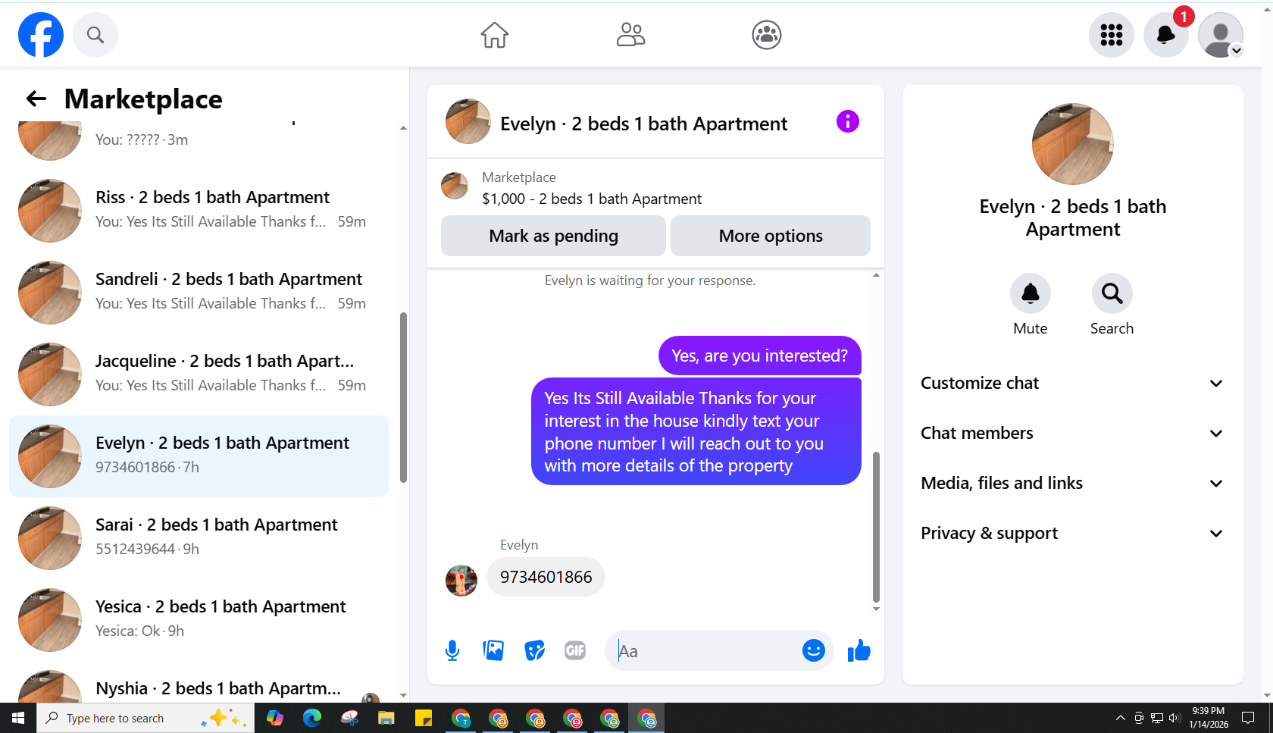Go back using Marketplace back arrow
Viewport: 1273px width, 733px height.
point(36,99)
